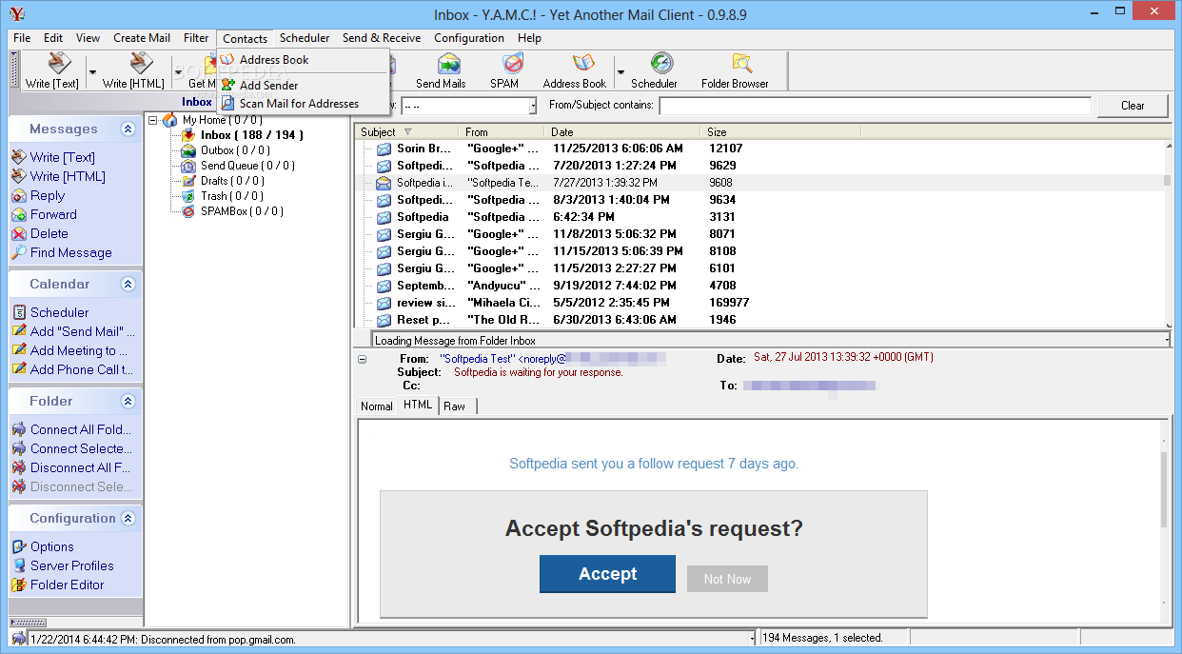Click the message list vertical scrollbar

click(1167, 233)
